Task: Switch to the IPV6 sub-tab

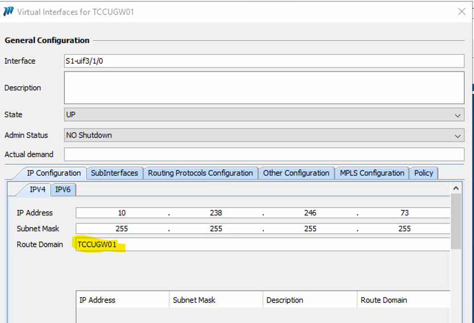Action: click(x=63, y=189)
